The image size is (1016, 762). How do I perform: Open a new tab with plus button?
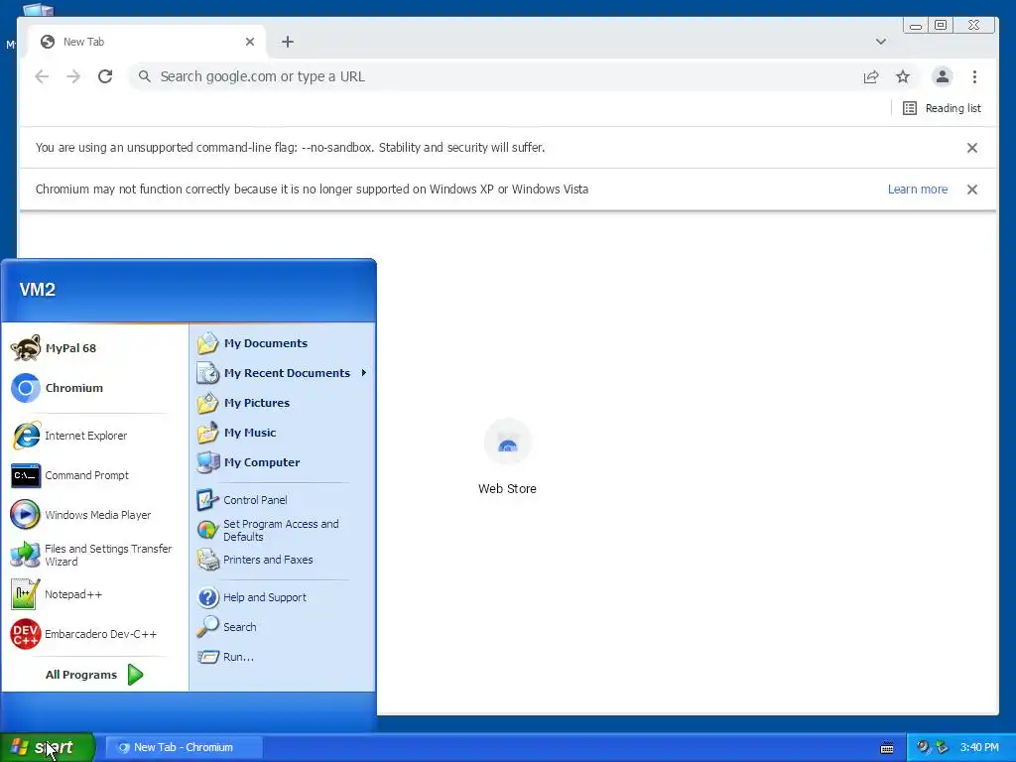288,42
